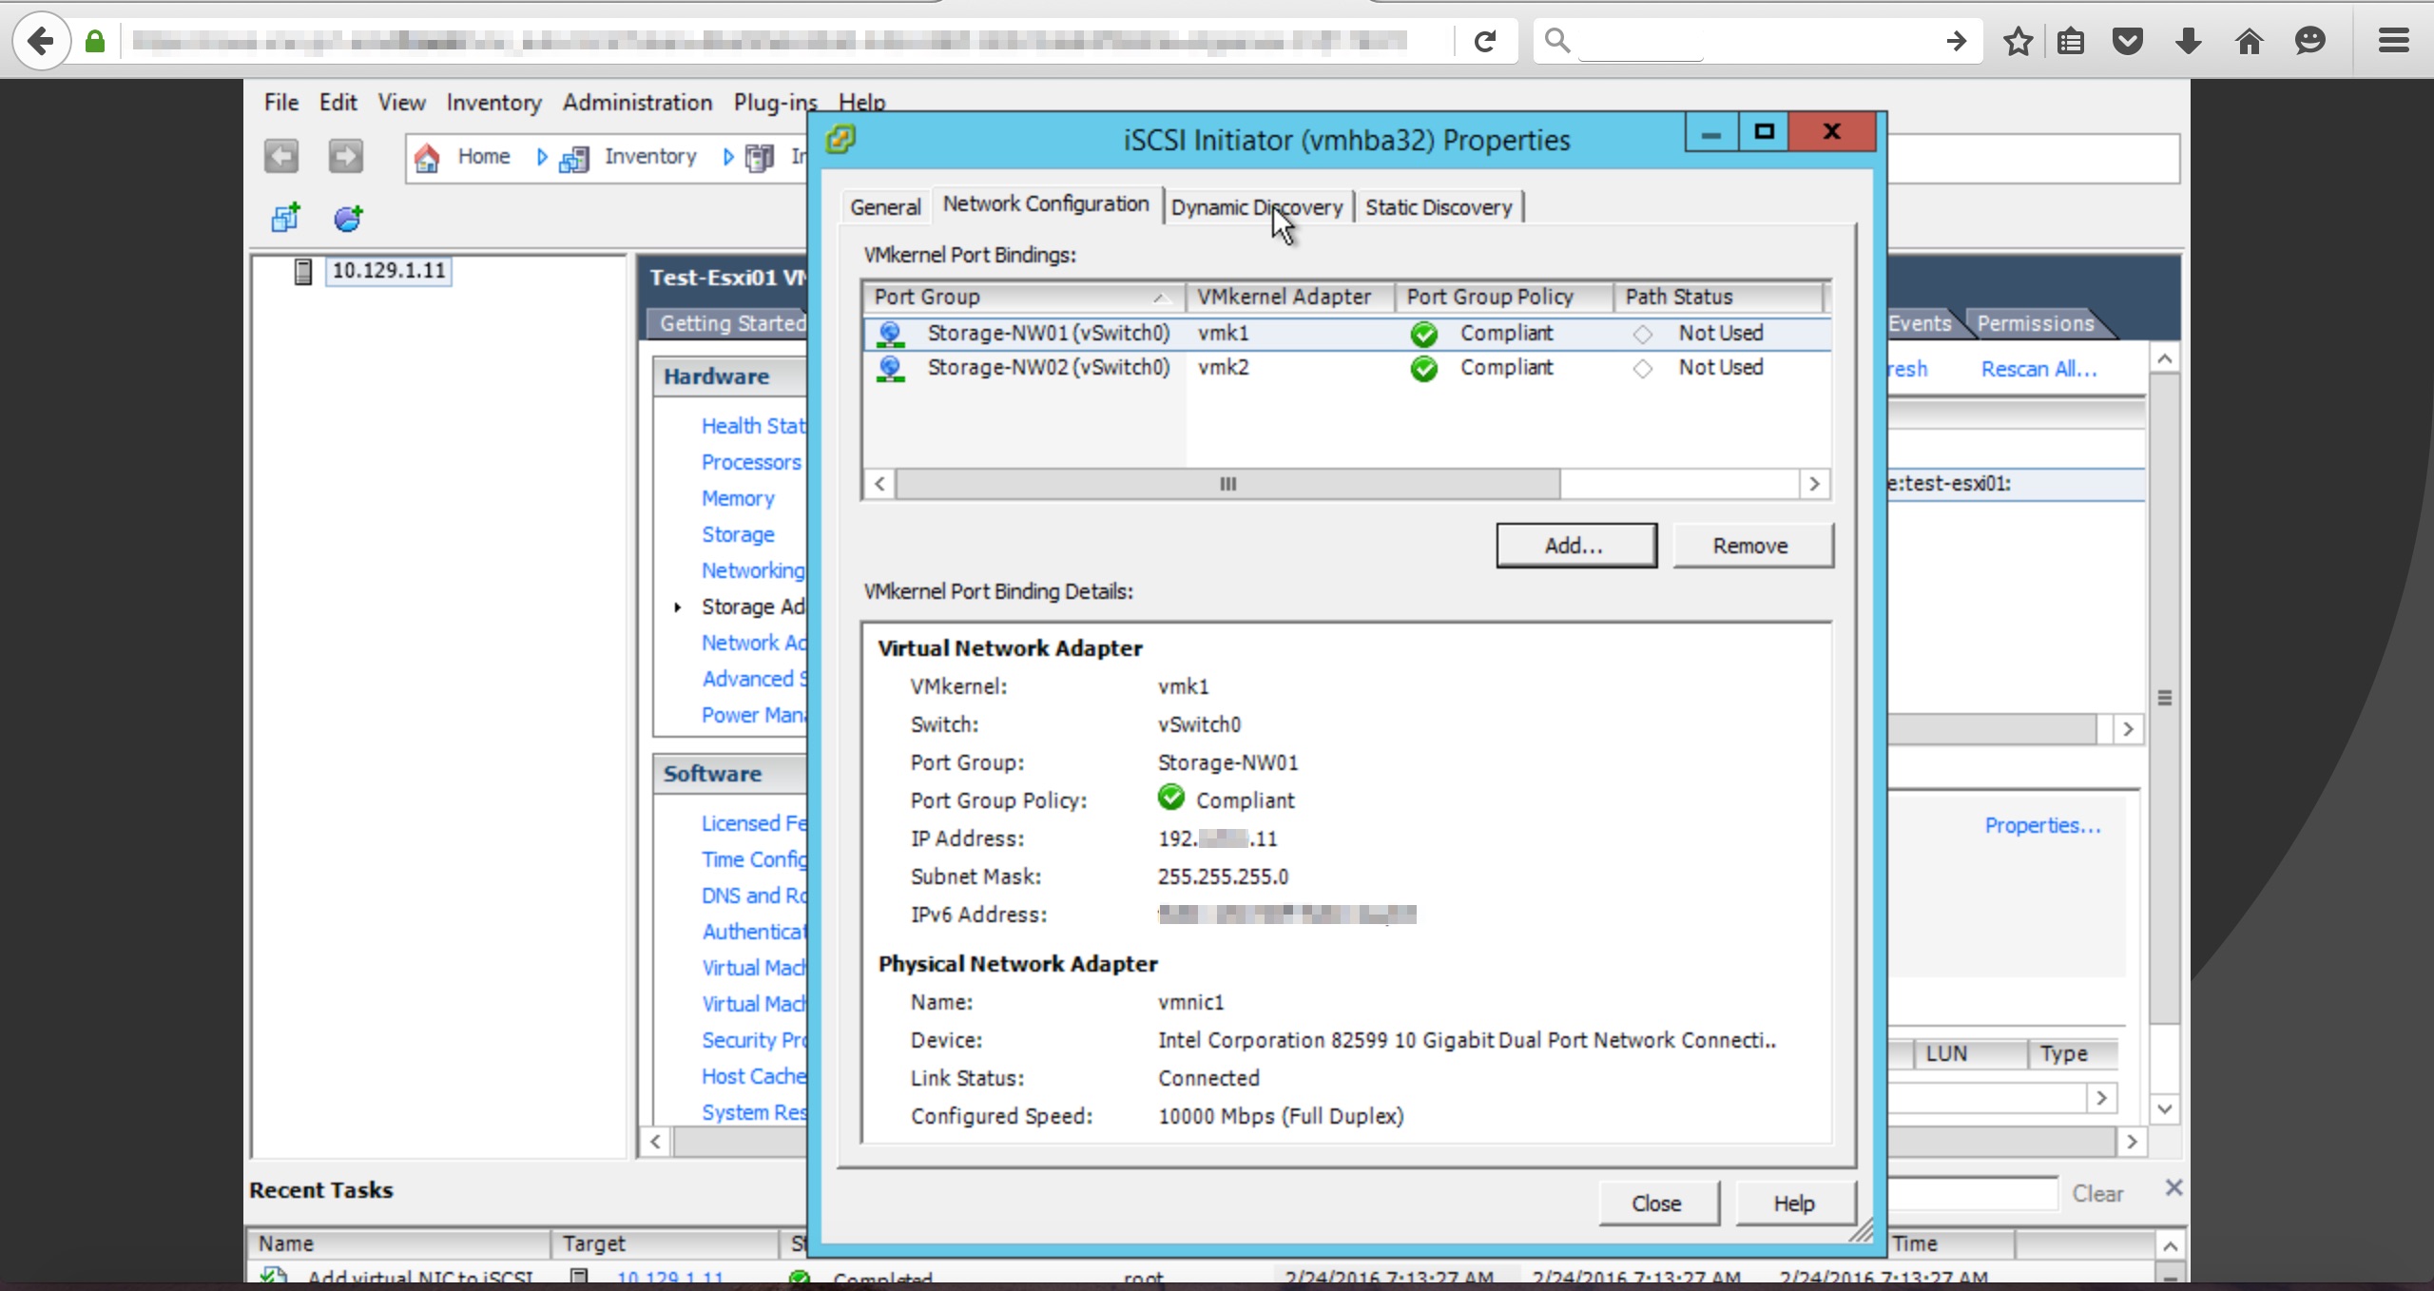Click the new virtual machine toolbar icon

click(x=285, y=218)
